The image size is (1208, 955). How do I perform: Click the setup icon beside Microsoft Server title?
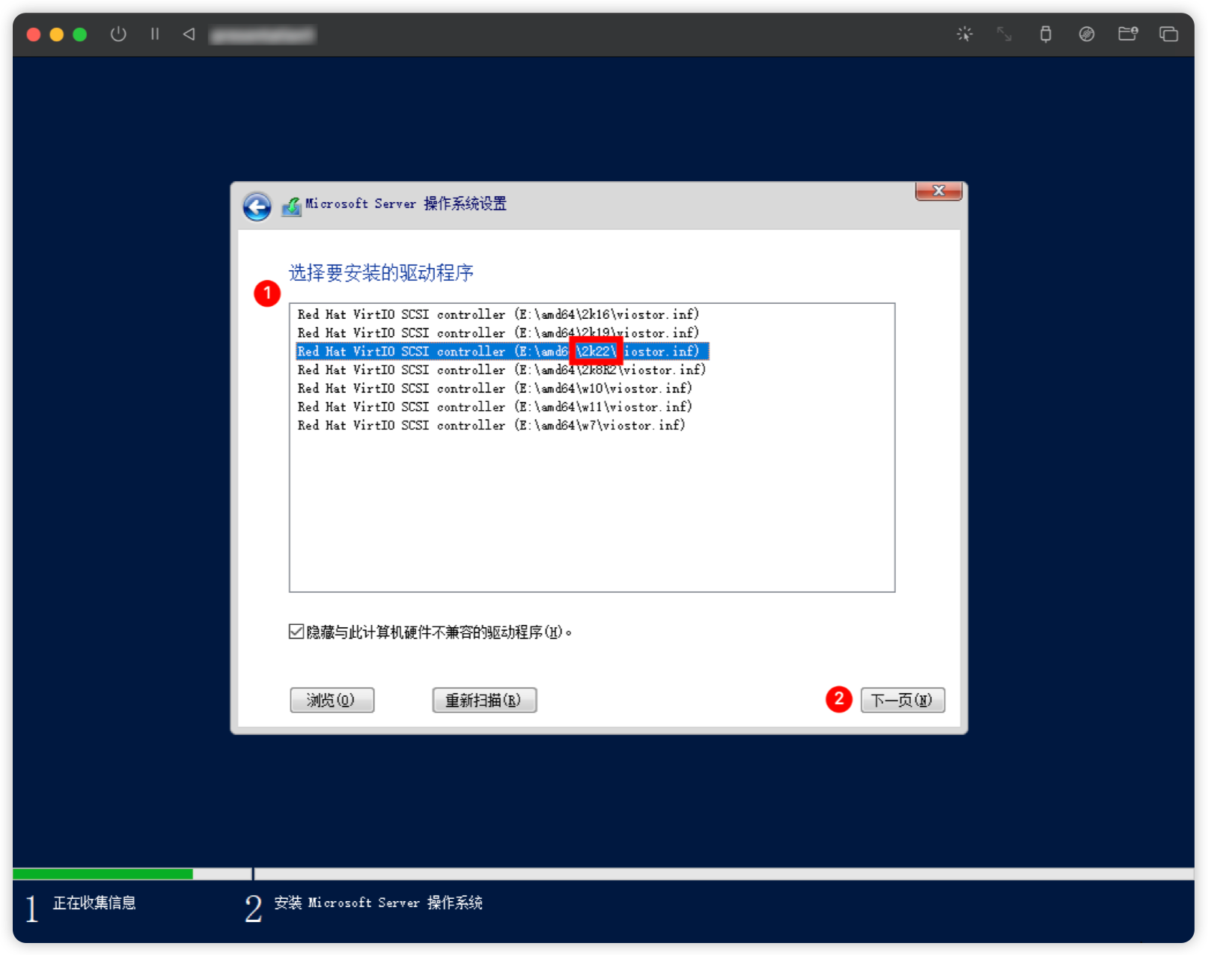(x=291, y=207)
